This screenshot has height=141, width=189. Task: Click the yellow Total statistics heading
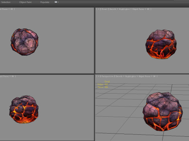(107, 81)
